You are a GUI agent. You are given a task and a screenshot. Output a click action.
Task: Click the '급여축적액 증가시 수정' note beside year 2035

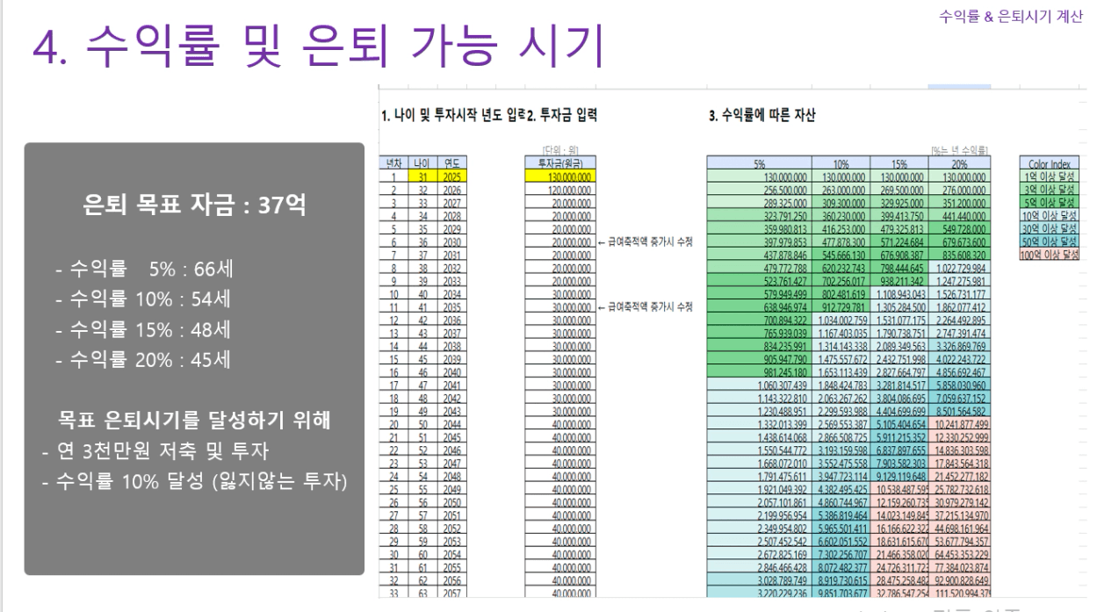(652, 307)
